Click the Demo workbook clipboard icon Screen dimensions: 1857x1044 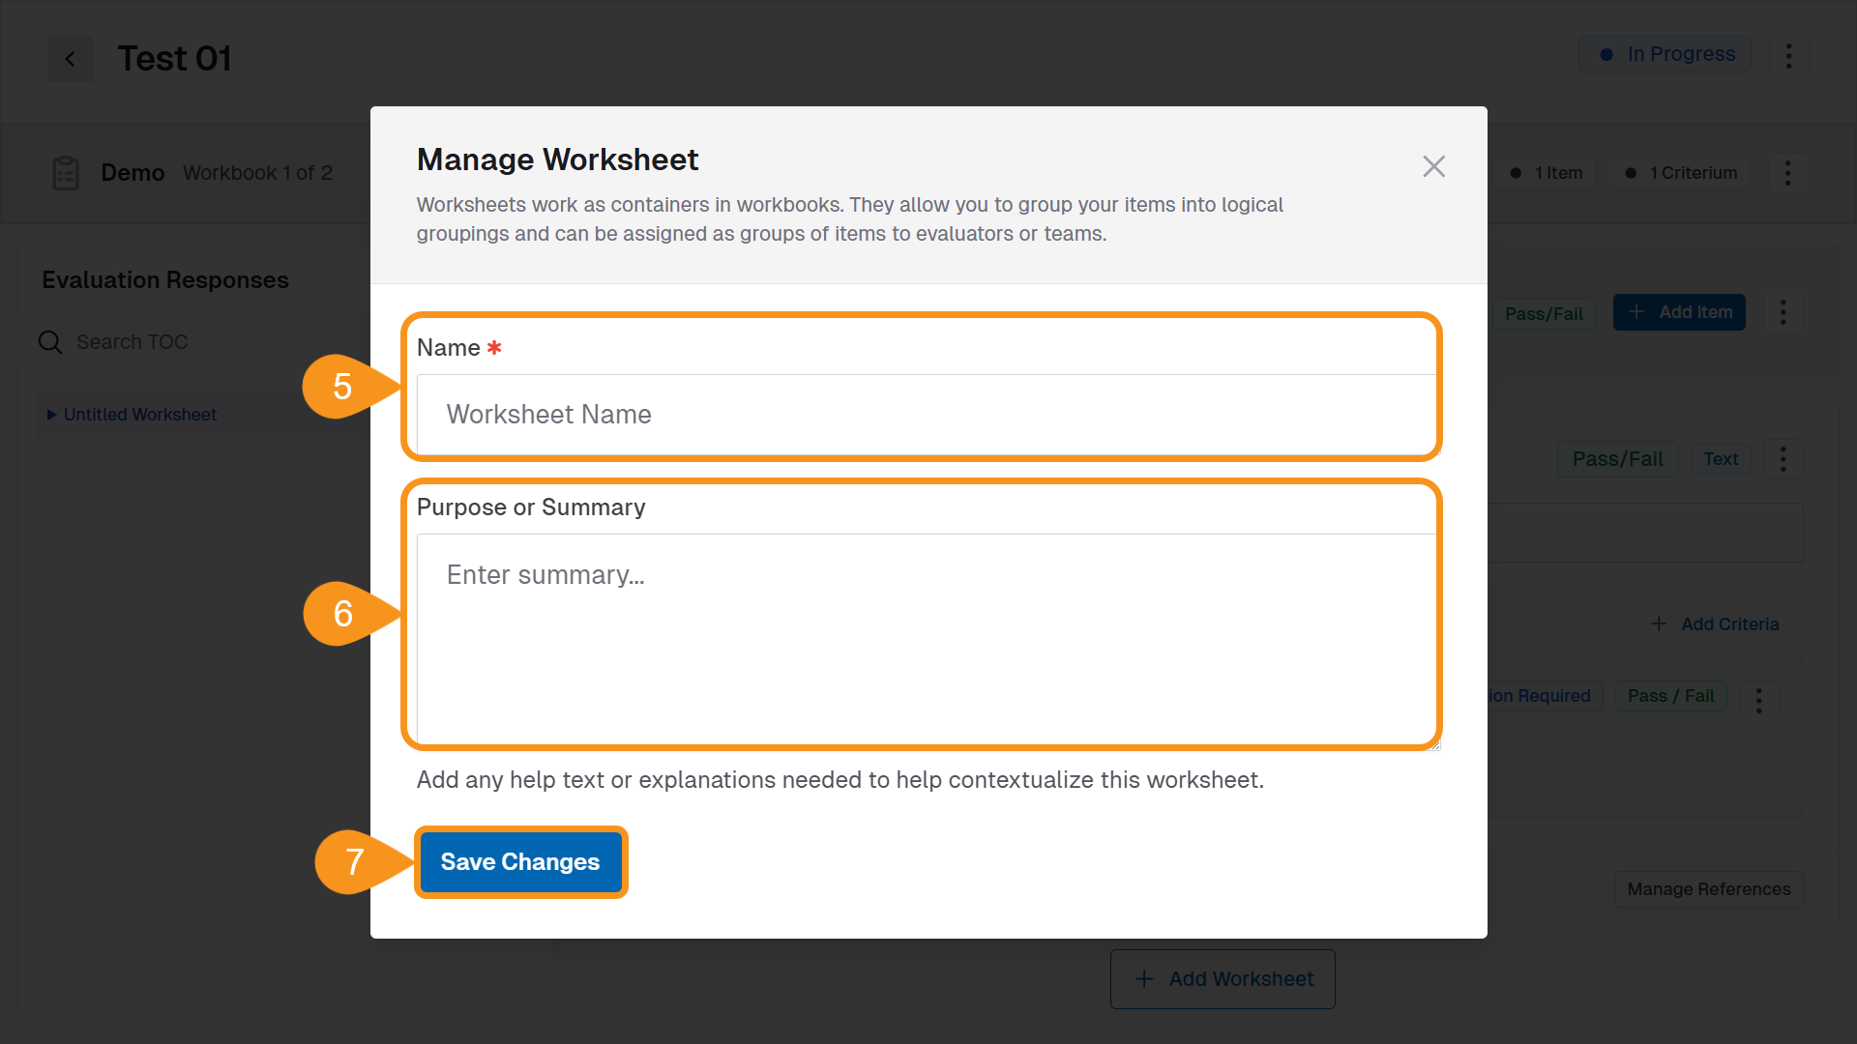click(x=65, y=172)
